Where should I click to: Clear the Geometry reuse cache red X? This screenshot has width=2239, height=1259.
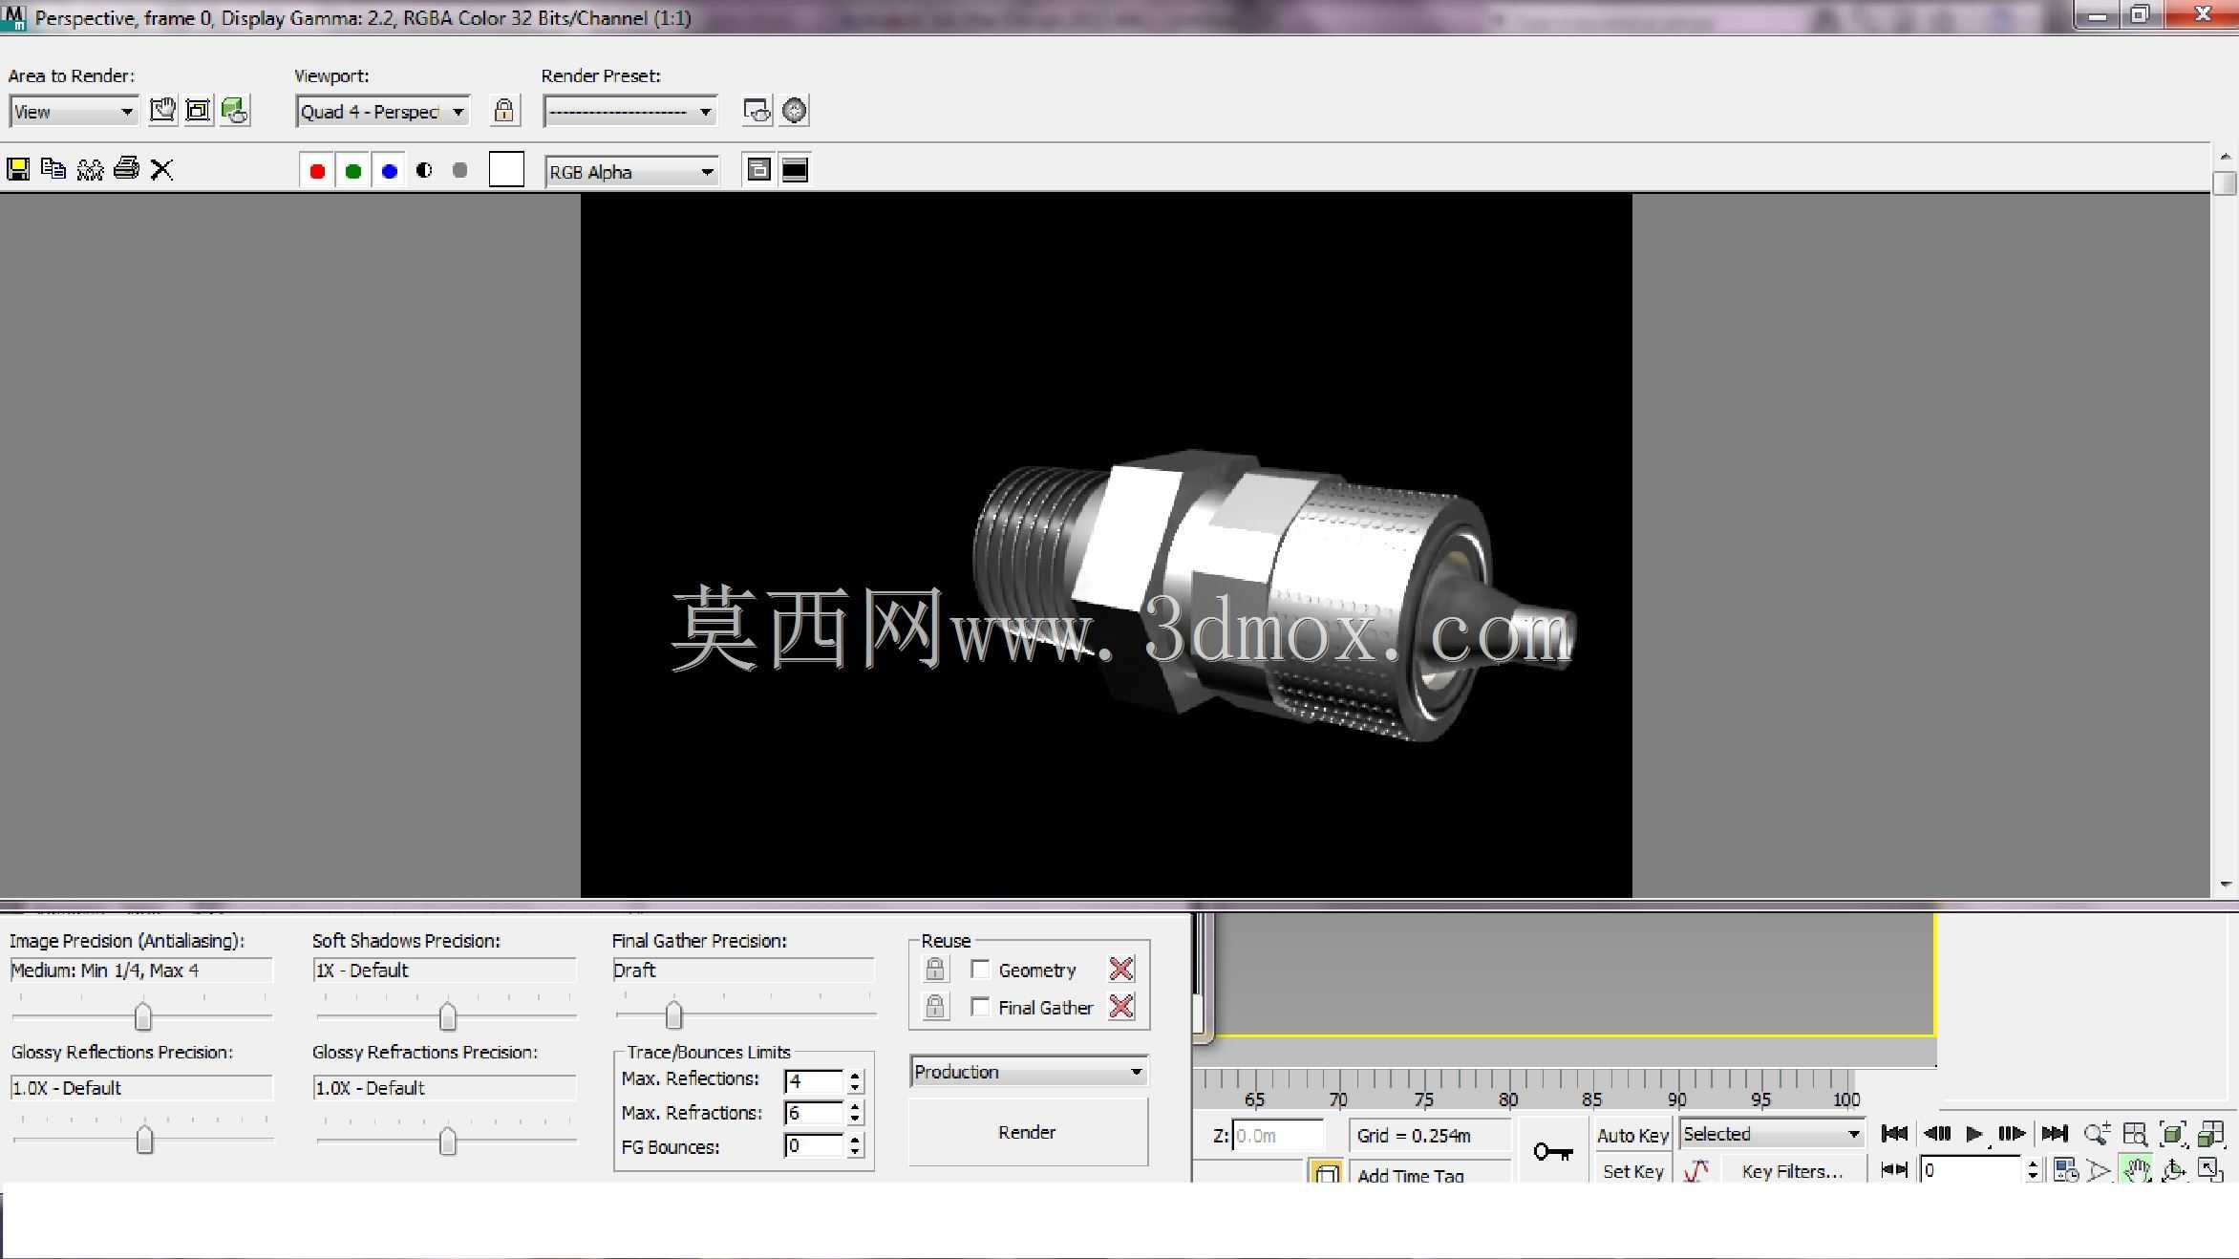click(x=1121, y=970)
